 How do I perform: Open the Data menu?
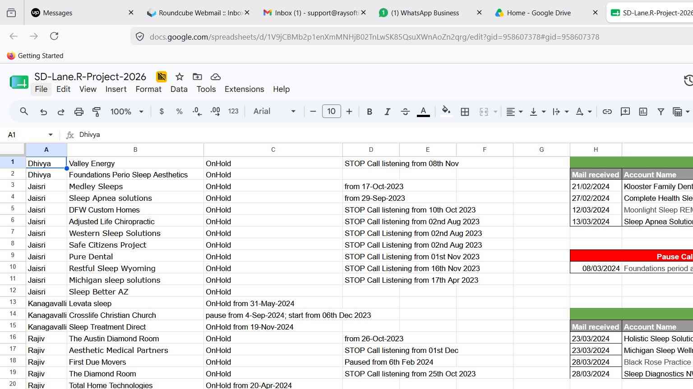pos(179,89)
